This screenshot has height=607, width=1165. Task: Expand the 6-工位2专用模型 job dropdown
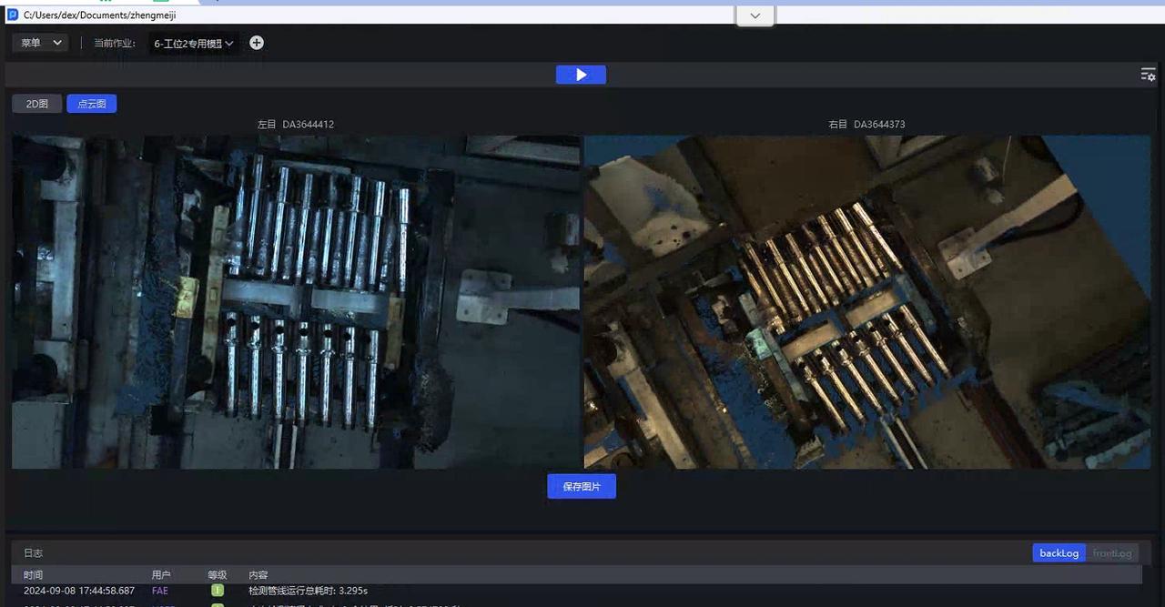(x=194, y=43)
